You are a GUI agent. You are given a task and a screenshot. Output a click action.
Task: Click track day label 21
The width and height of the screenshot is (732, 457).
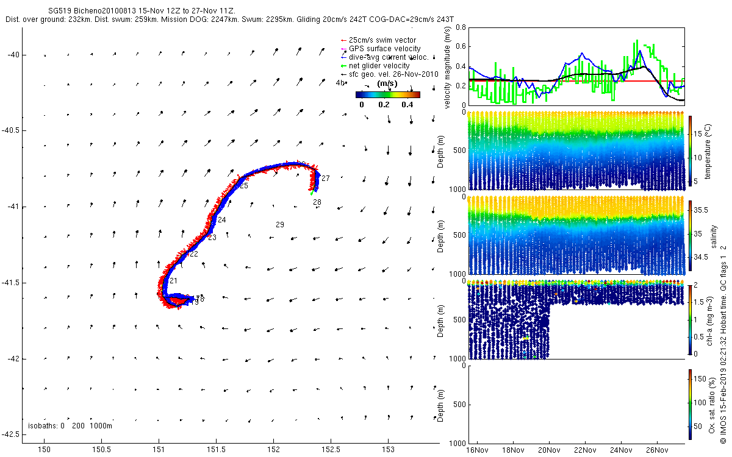pyautogui.click(x=173, y=281)
